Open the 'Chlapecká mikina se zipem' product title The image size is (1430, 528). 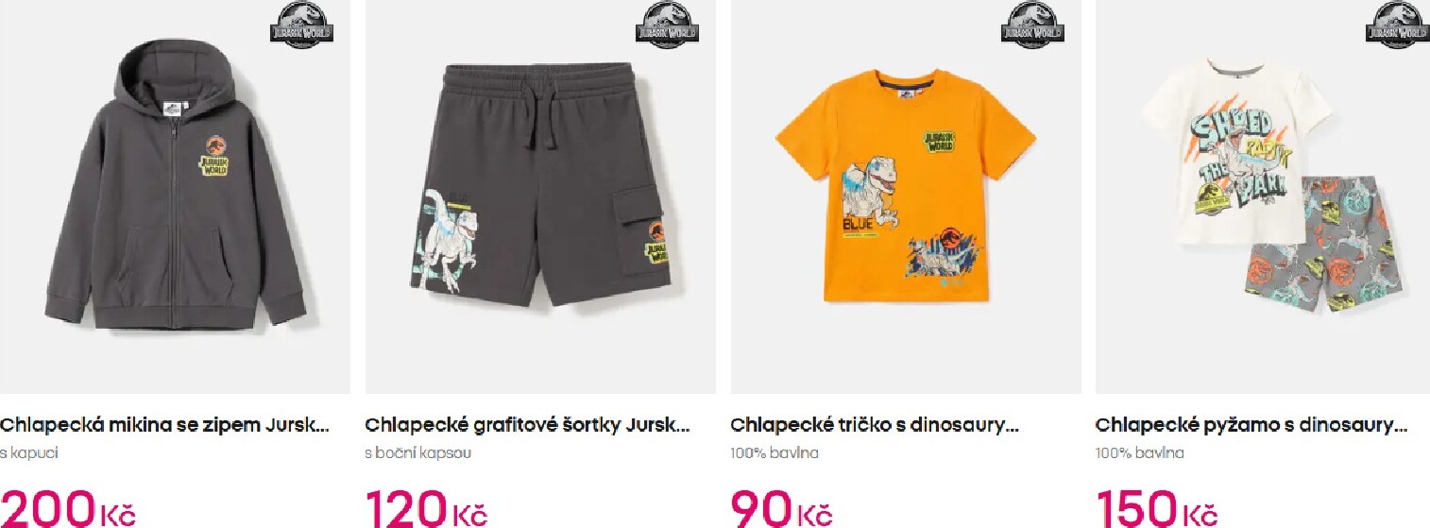tap(164, 426)
